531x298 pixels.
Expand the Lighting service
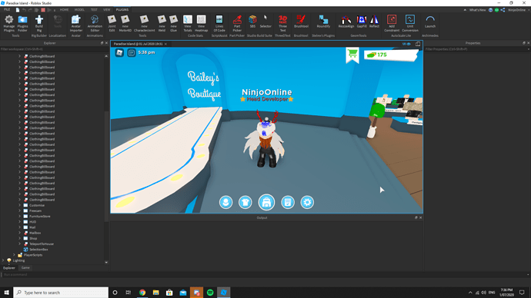point(3,260)
